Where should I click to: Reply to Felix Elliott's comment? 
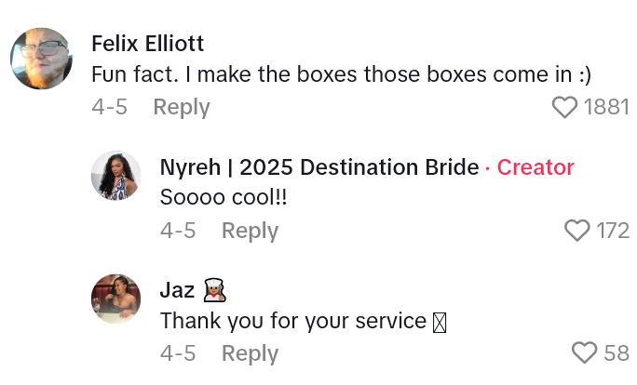point(182,107)
